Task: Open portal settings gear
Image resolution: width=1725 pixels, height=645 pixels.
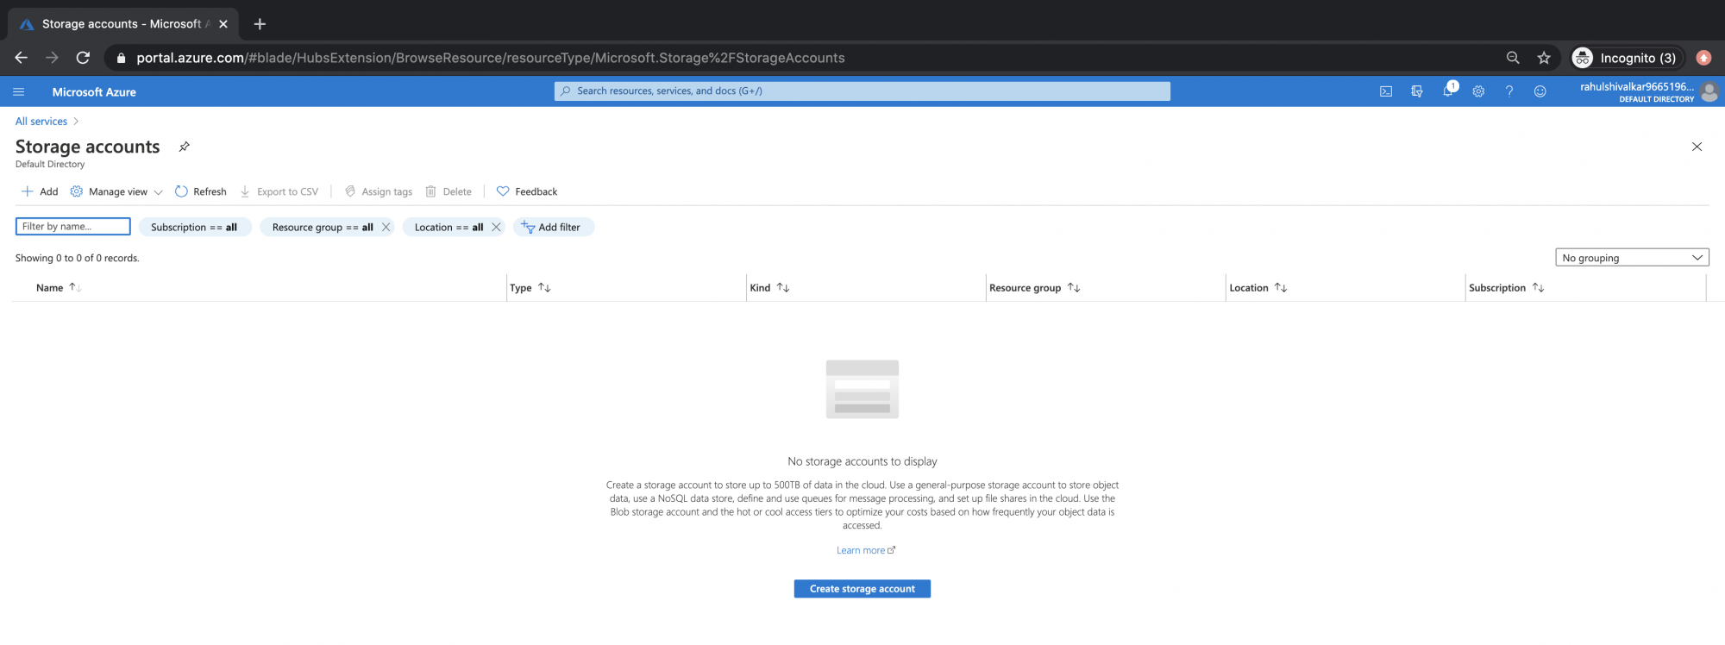Action: click(x=1478, y=91)
